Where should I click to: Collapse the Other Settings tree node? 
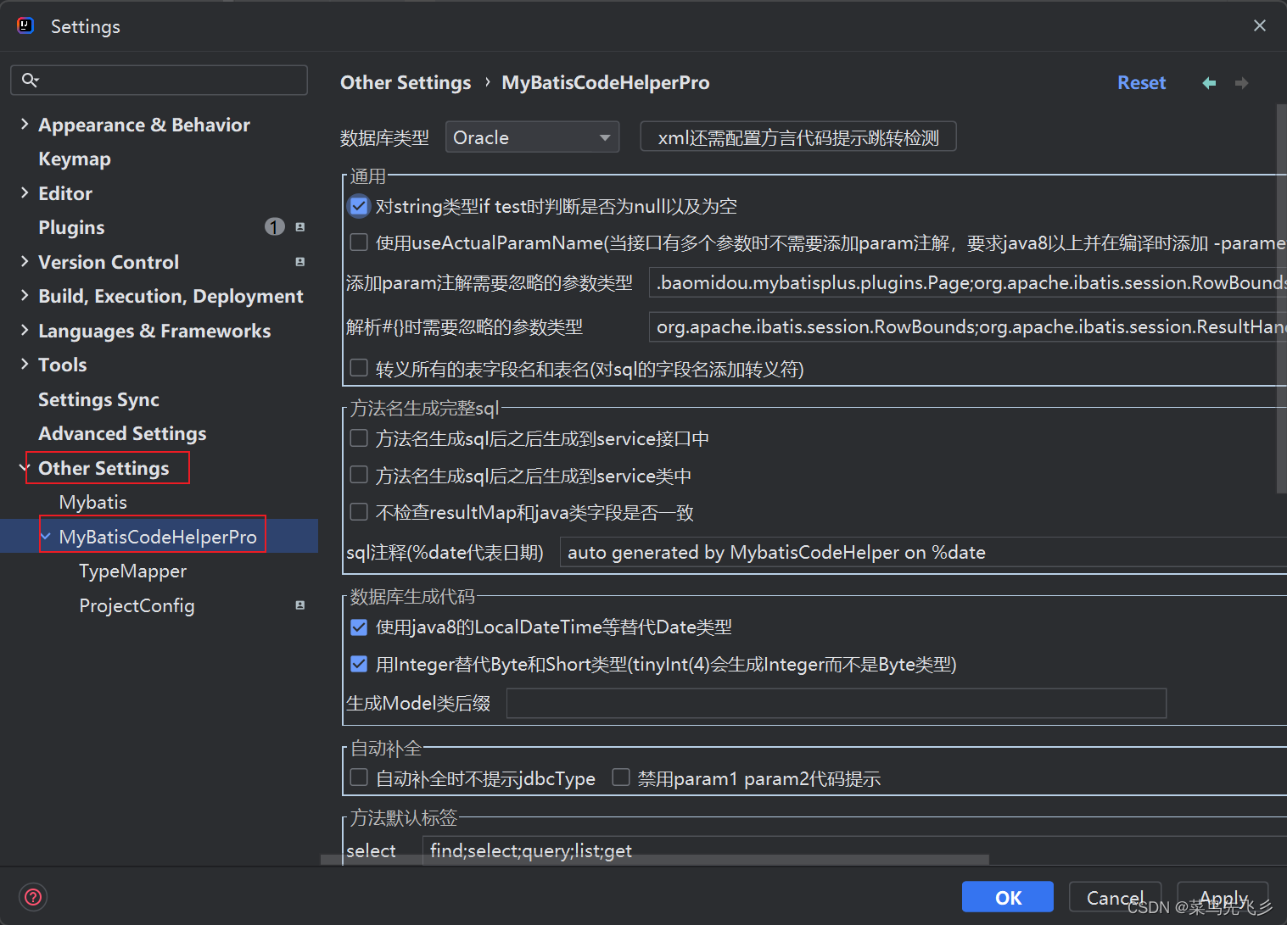pyautogui.click(x=23, y=467)
